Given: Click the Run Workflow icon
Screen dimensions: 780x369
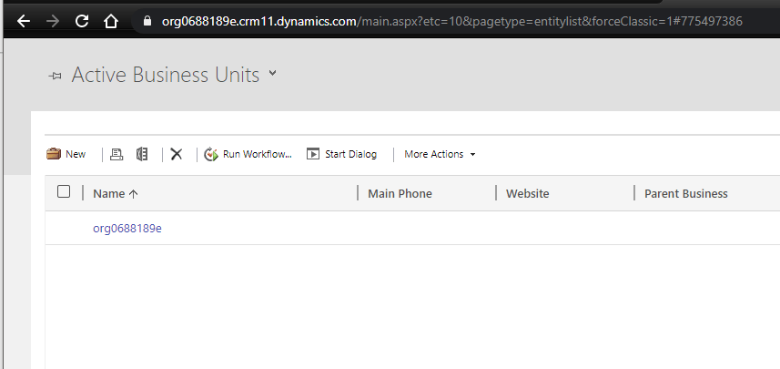Looking at the screenshot, I should coord(211,154).
